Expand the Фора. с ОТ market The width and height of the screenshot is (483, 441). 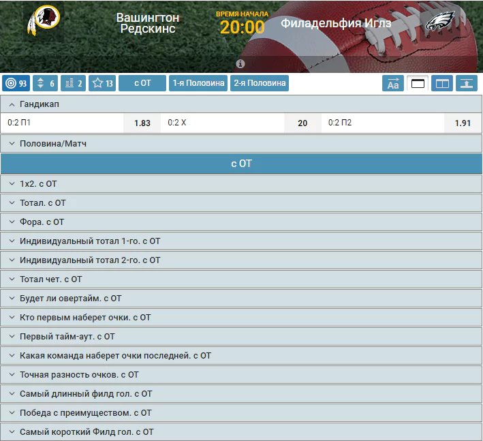241,222
